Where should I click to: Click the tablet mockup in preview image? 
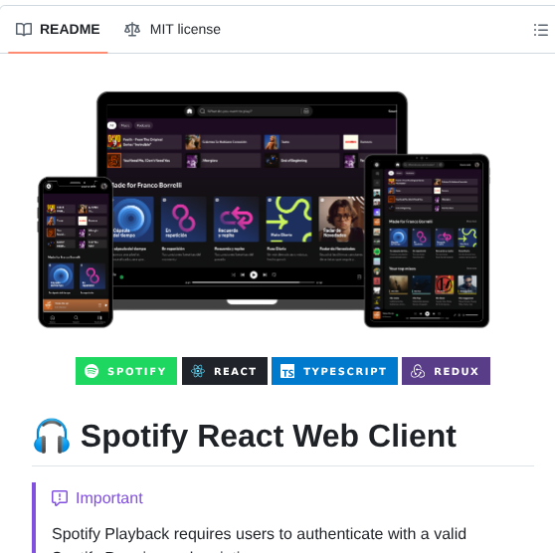pos(427,241)
